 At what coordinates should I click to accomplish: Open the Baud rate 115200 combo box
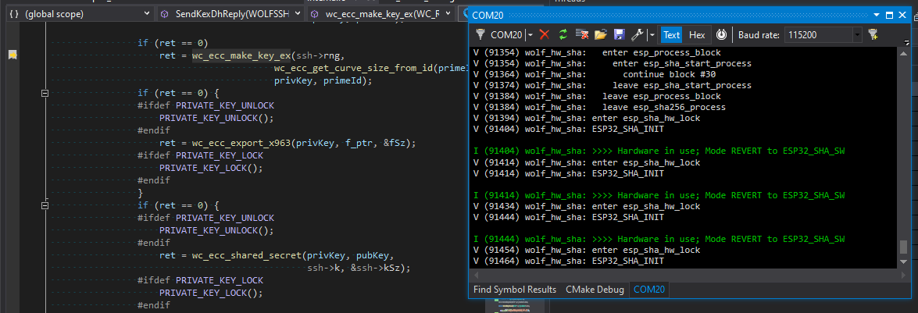pyautogui.click(x=823, y=35)
